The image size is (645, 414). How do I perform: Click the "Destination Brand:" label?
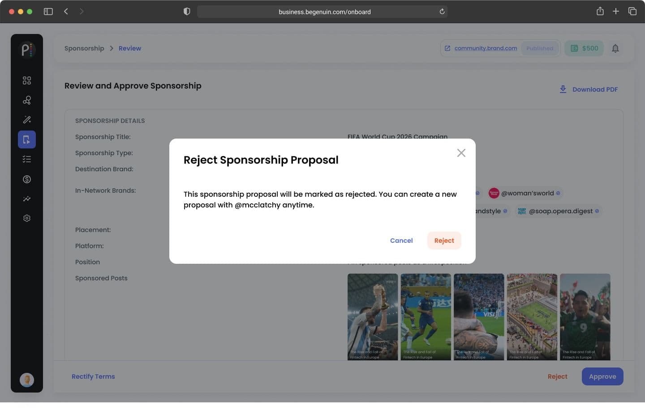tap(104, 169)
